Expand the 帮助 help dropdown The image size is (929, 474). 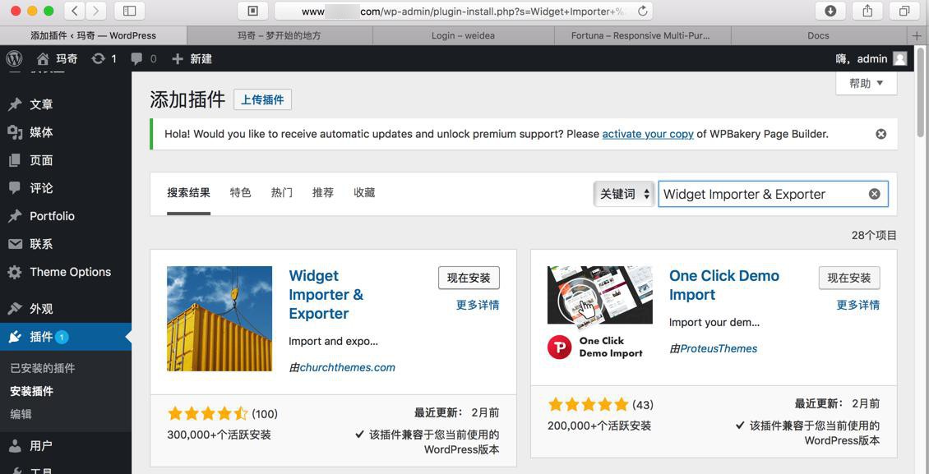pyautogui.click(x=867, y=83)
